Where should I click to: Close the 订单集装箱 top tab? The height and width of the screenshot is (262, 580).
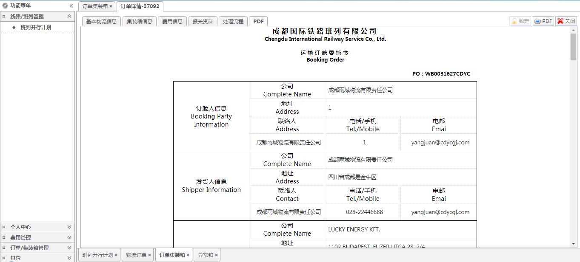click(x=111, y=6)
